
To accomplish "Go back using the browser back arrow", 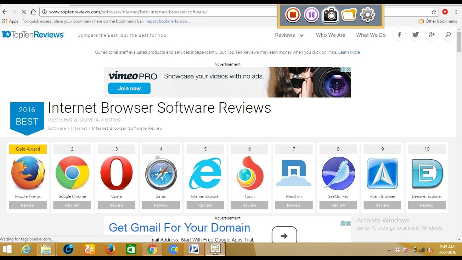I will pos(5,12).
